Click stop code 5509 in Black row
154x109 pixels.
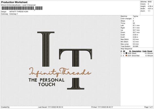click(129, 53)
